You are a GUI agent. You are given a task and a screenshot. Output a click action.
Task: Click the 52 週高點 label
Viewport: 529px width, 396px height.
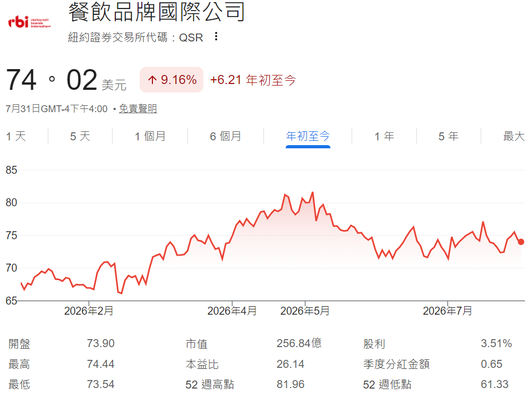(x=209, y=384)
